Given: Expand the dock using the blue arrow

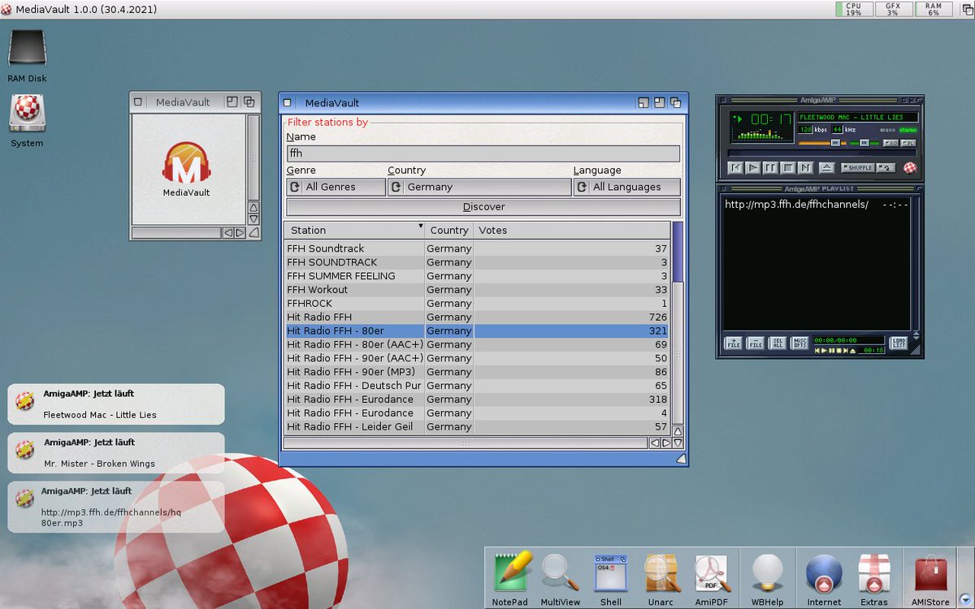Looking at the screenshot, I should pos(965,599).
